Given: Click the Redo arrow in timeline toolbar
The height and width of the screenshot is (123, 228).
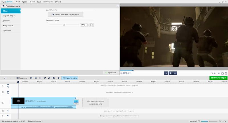Looking at the screenshot, I should click(10, 78).
